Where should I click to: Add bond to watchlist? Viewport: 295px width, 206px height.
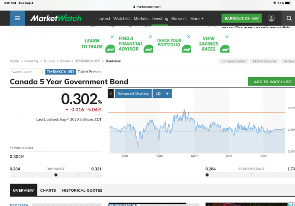pyautogui.click(x=270, y=82)
